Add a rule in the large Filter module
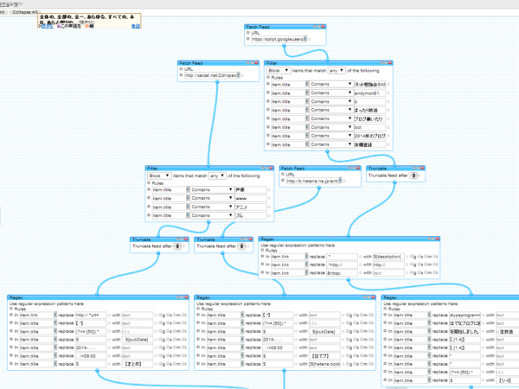 (268, 77)
